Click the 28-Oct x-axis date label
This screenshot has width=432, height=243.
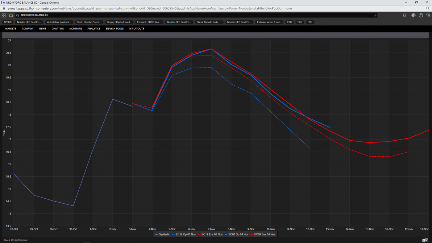pyautogui.click(x=14, y=229)
